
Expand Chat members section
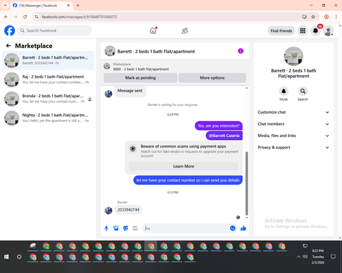click(293, 124)
